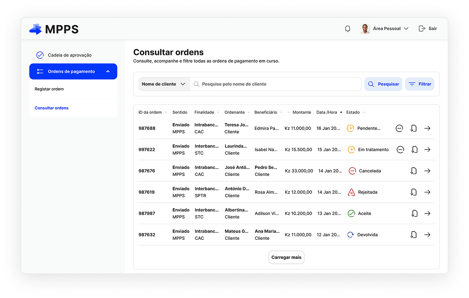
Task: Open the Nome de cliente search-type dropdown
Action: tap(164, 84)
